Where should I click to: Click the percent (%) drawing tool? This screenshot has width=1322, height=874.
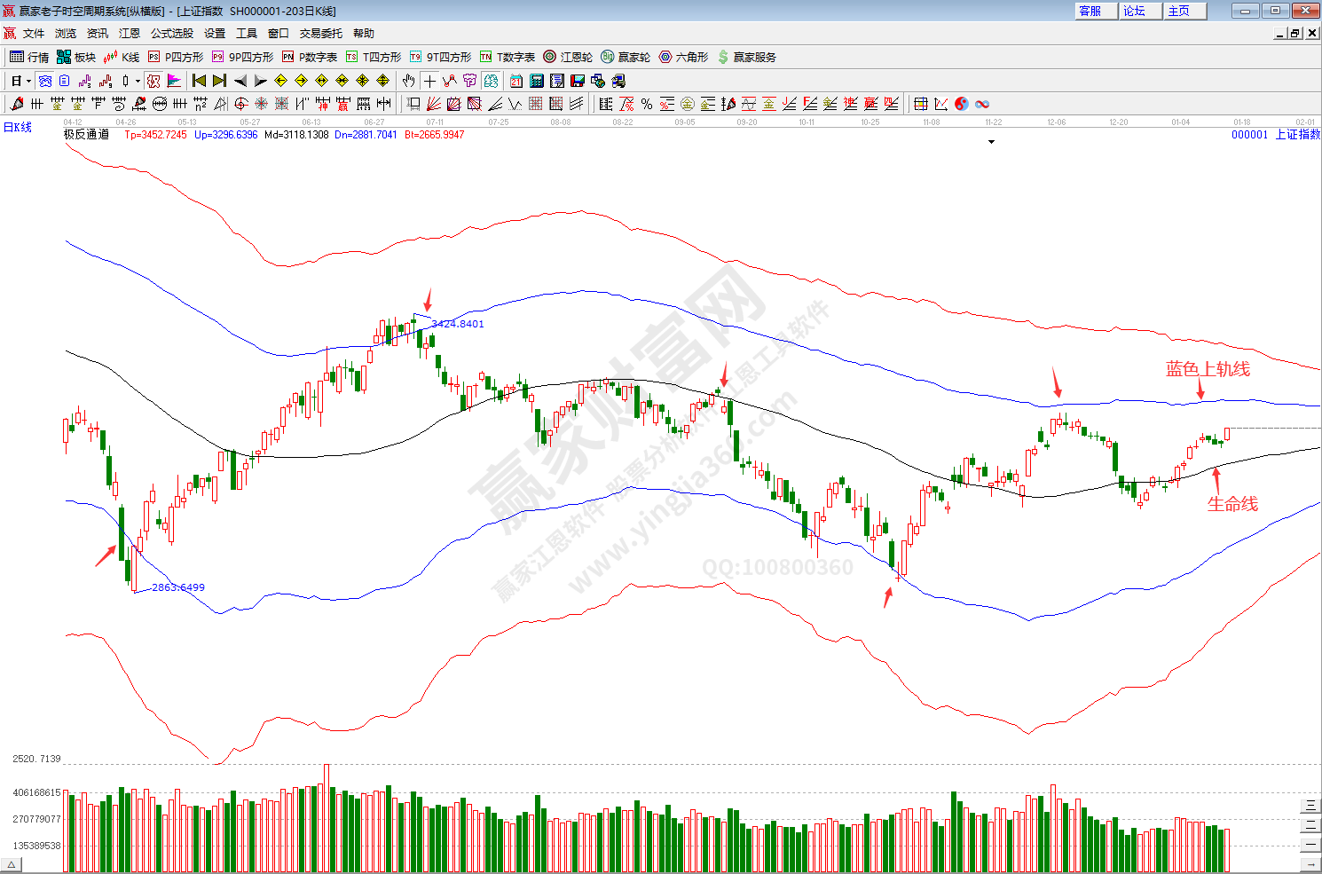(x=647, y=104)
